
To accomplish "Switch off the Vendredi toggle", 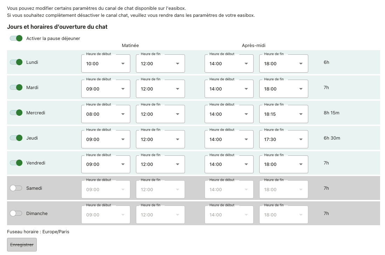I will pyautogui.click(x=16, y=163).
